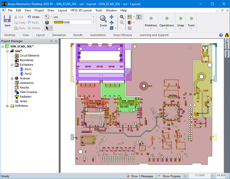The image size is (230, 179).
Task: Select the arrow selection tool
Action: [47, 28]
